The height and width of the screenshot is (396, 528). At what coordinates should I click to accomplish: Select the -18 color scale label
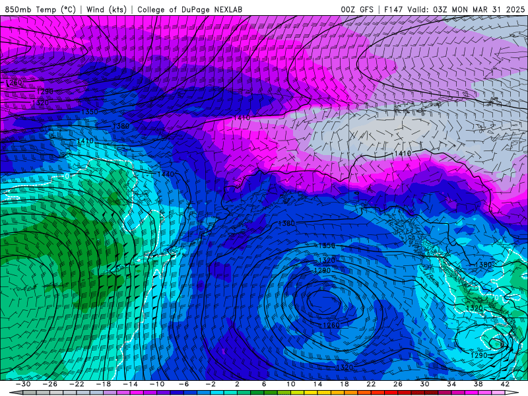(104, 384)
